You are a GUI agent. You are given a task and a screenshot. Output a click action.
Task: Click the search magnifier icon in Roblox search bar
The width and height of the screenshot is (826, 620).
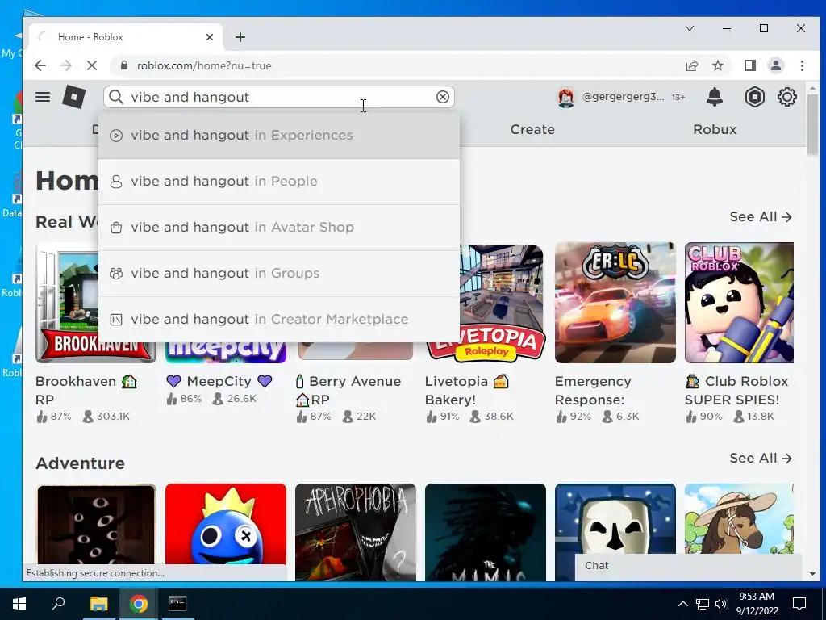(x=116, y=97)
